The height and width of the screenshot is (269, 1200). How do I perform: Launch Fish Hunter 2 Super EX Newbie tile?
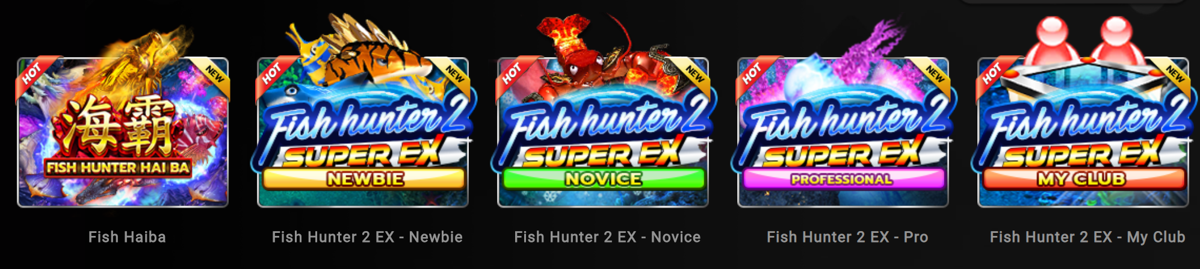(x=363, y=132)
